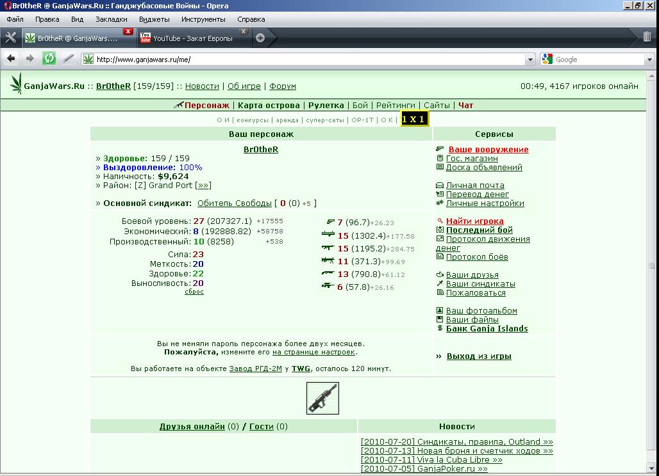
Task: Click the gun icon beside Ваше вооружение
Action: pos(440,149)
